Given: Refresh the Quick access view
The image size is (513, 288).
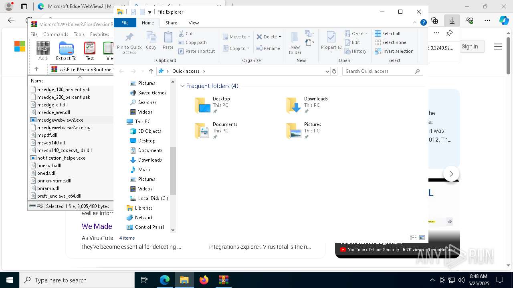Looking at the screenshot, I should [334, 71].
